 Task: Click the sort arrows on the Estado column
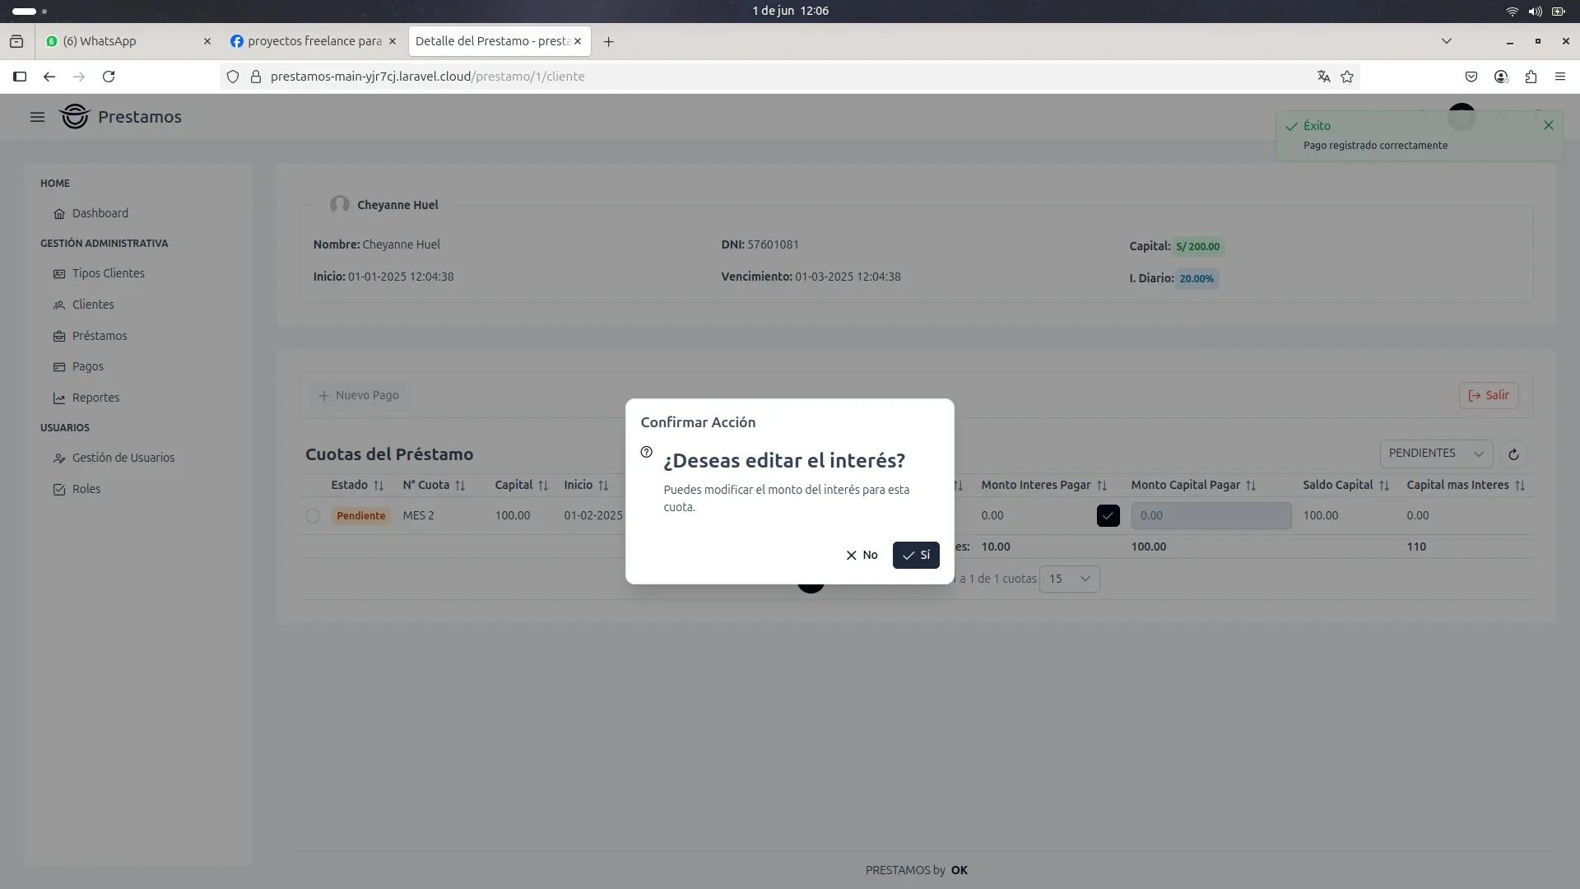click(379, 486)
